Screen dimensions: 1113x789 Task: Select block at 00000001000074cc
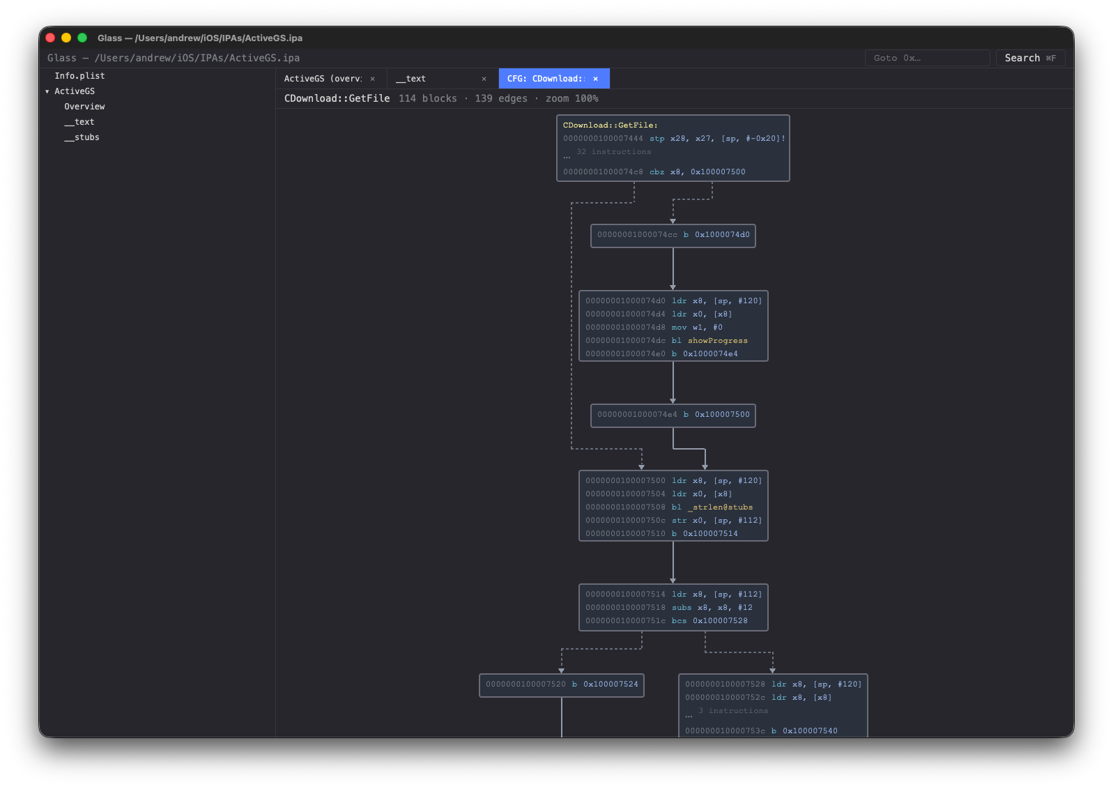click(x=673, y=236)
